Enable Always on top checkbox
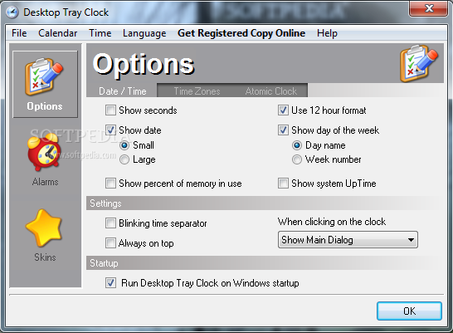Viewport: 453px width, 333px height. point(110,243)
